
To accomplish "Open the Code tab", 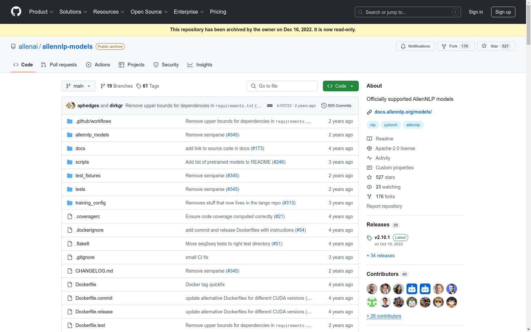I will (x=23, y=65).
